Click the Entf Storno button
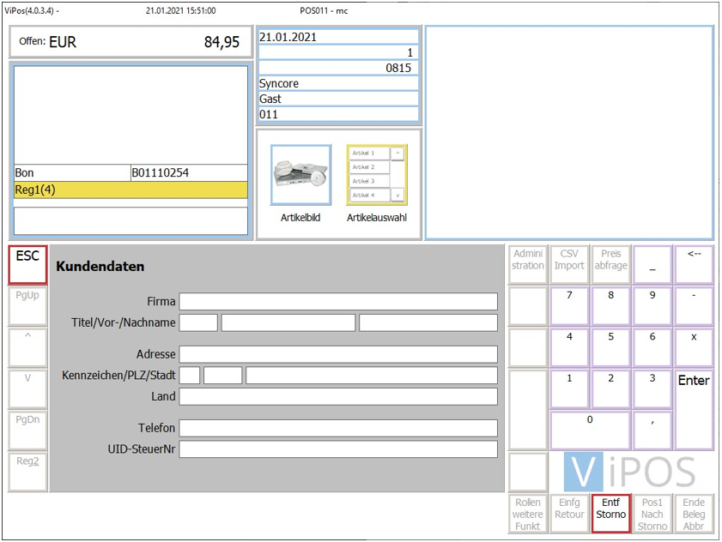This screenshot has height=542, width=722. pos(610,514)
